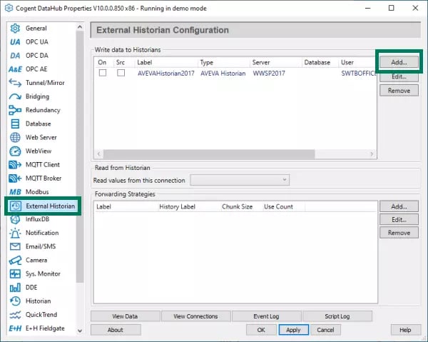
Task: Click the Apply button
Action: point(293,330)
